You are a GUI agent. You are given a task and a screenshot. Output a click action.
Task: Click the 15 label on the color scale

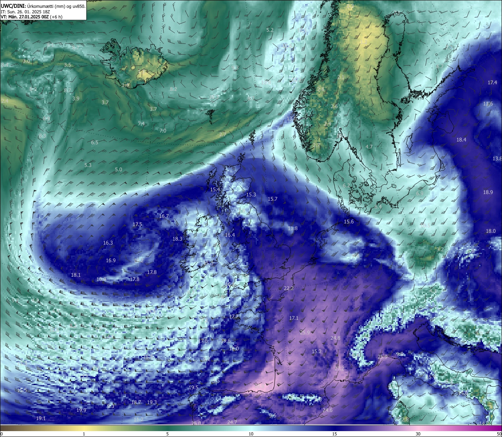[335, 434]
